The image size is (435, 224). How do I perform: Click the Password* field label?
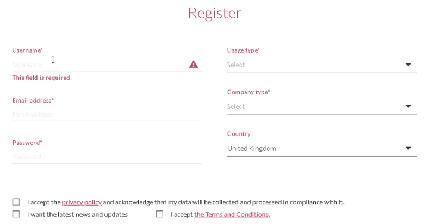[27, 143]
